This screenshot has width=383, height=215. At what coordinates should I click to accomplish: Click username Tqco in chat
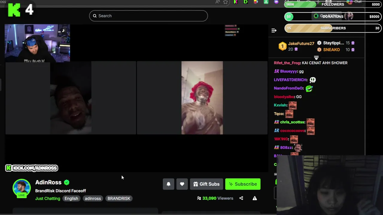tap(279, 113)
